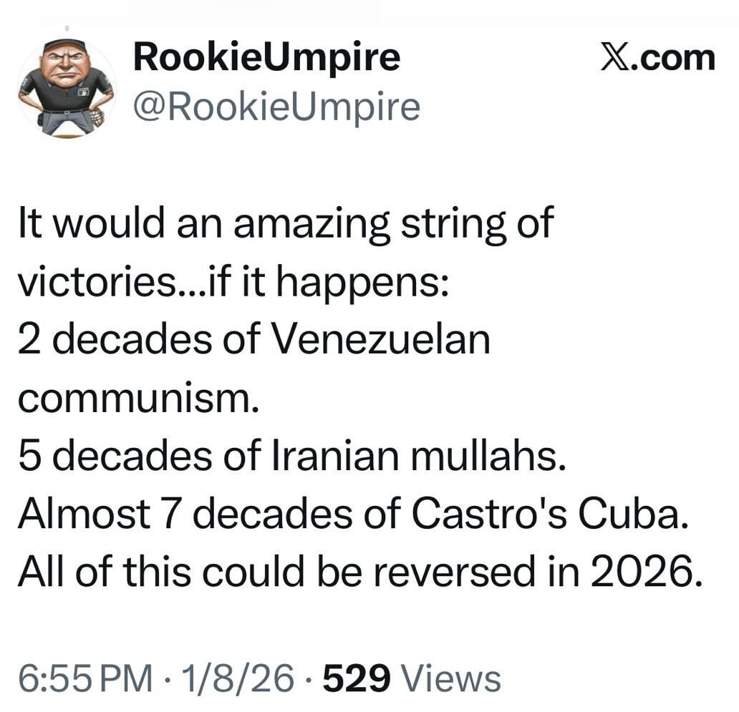Click the @RookieUmpire handle
The image size is (739, 712).
(276, 107)
